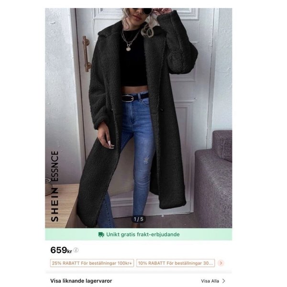Click the Visa liknande lagervaror heading
Viewport: 287px width, 287px height.
[81, 281]
